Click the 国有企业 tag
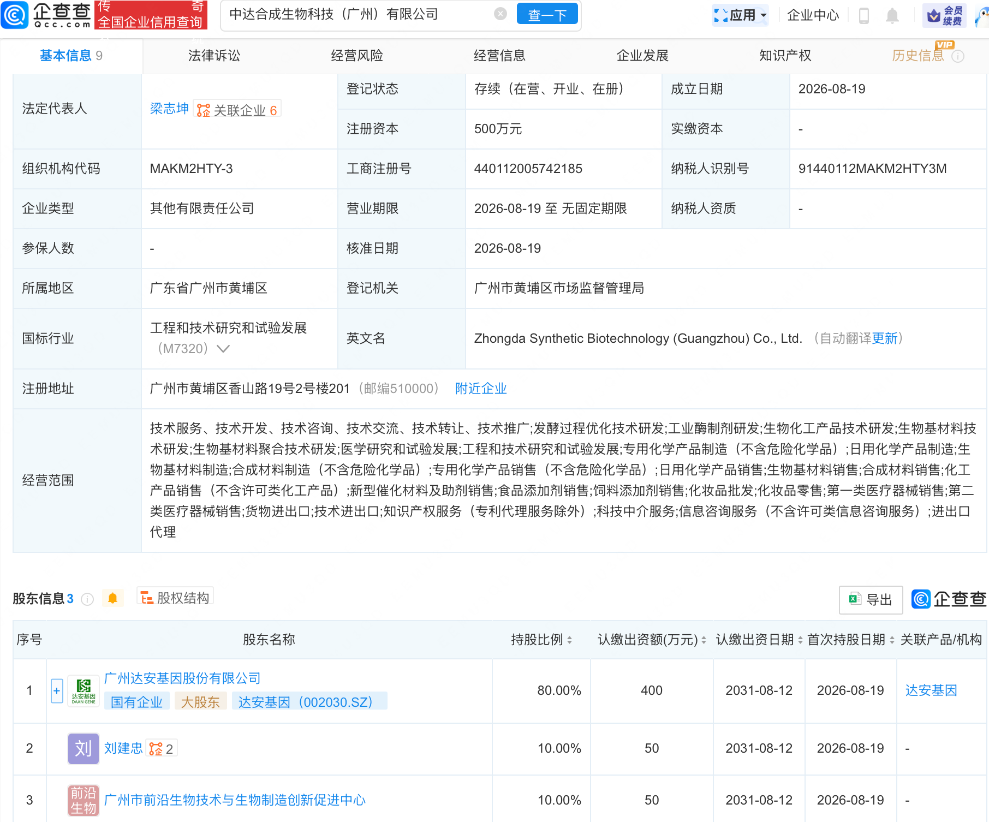The height and width of the screenshot is (822, 989). tap(136, 702)
